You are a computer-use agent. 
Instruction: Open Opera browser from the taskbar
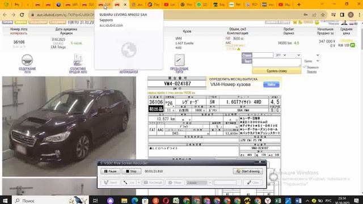pyautogui.click(x=166, y=201)
